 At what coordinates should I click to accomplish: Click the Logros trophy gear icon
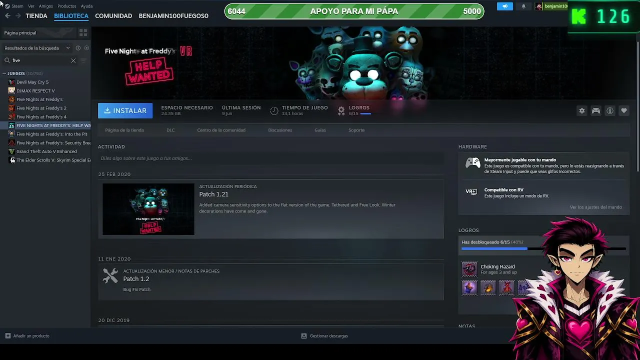point(341,110)
